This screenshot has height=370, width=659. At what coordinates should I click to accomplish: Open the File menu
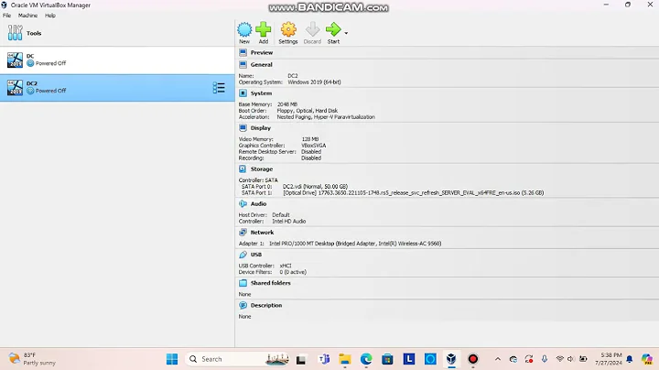pyautogui.click(x=6, y=16)
